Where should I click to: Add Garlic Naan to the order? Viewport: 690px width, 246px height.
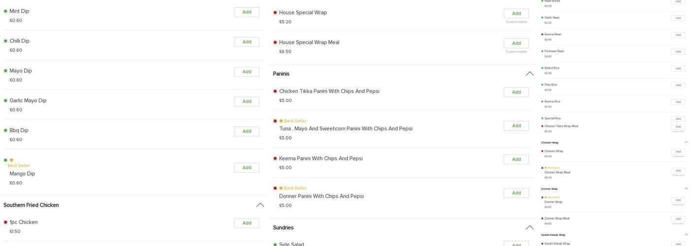coord(678,18)
